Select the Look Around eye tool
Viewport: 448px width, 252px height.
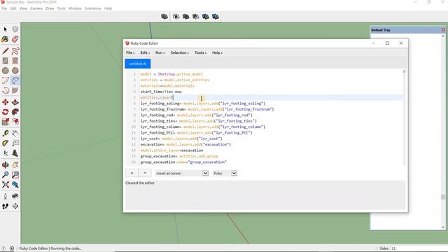[15, 196]
